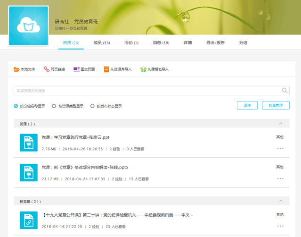
Task: Click the 调序 button
Action: coord(247,105)
